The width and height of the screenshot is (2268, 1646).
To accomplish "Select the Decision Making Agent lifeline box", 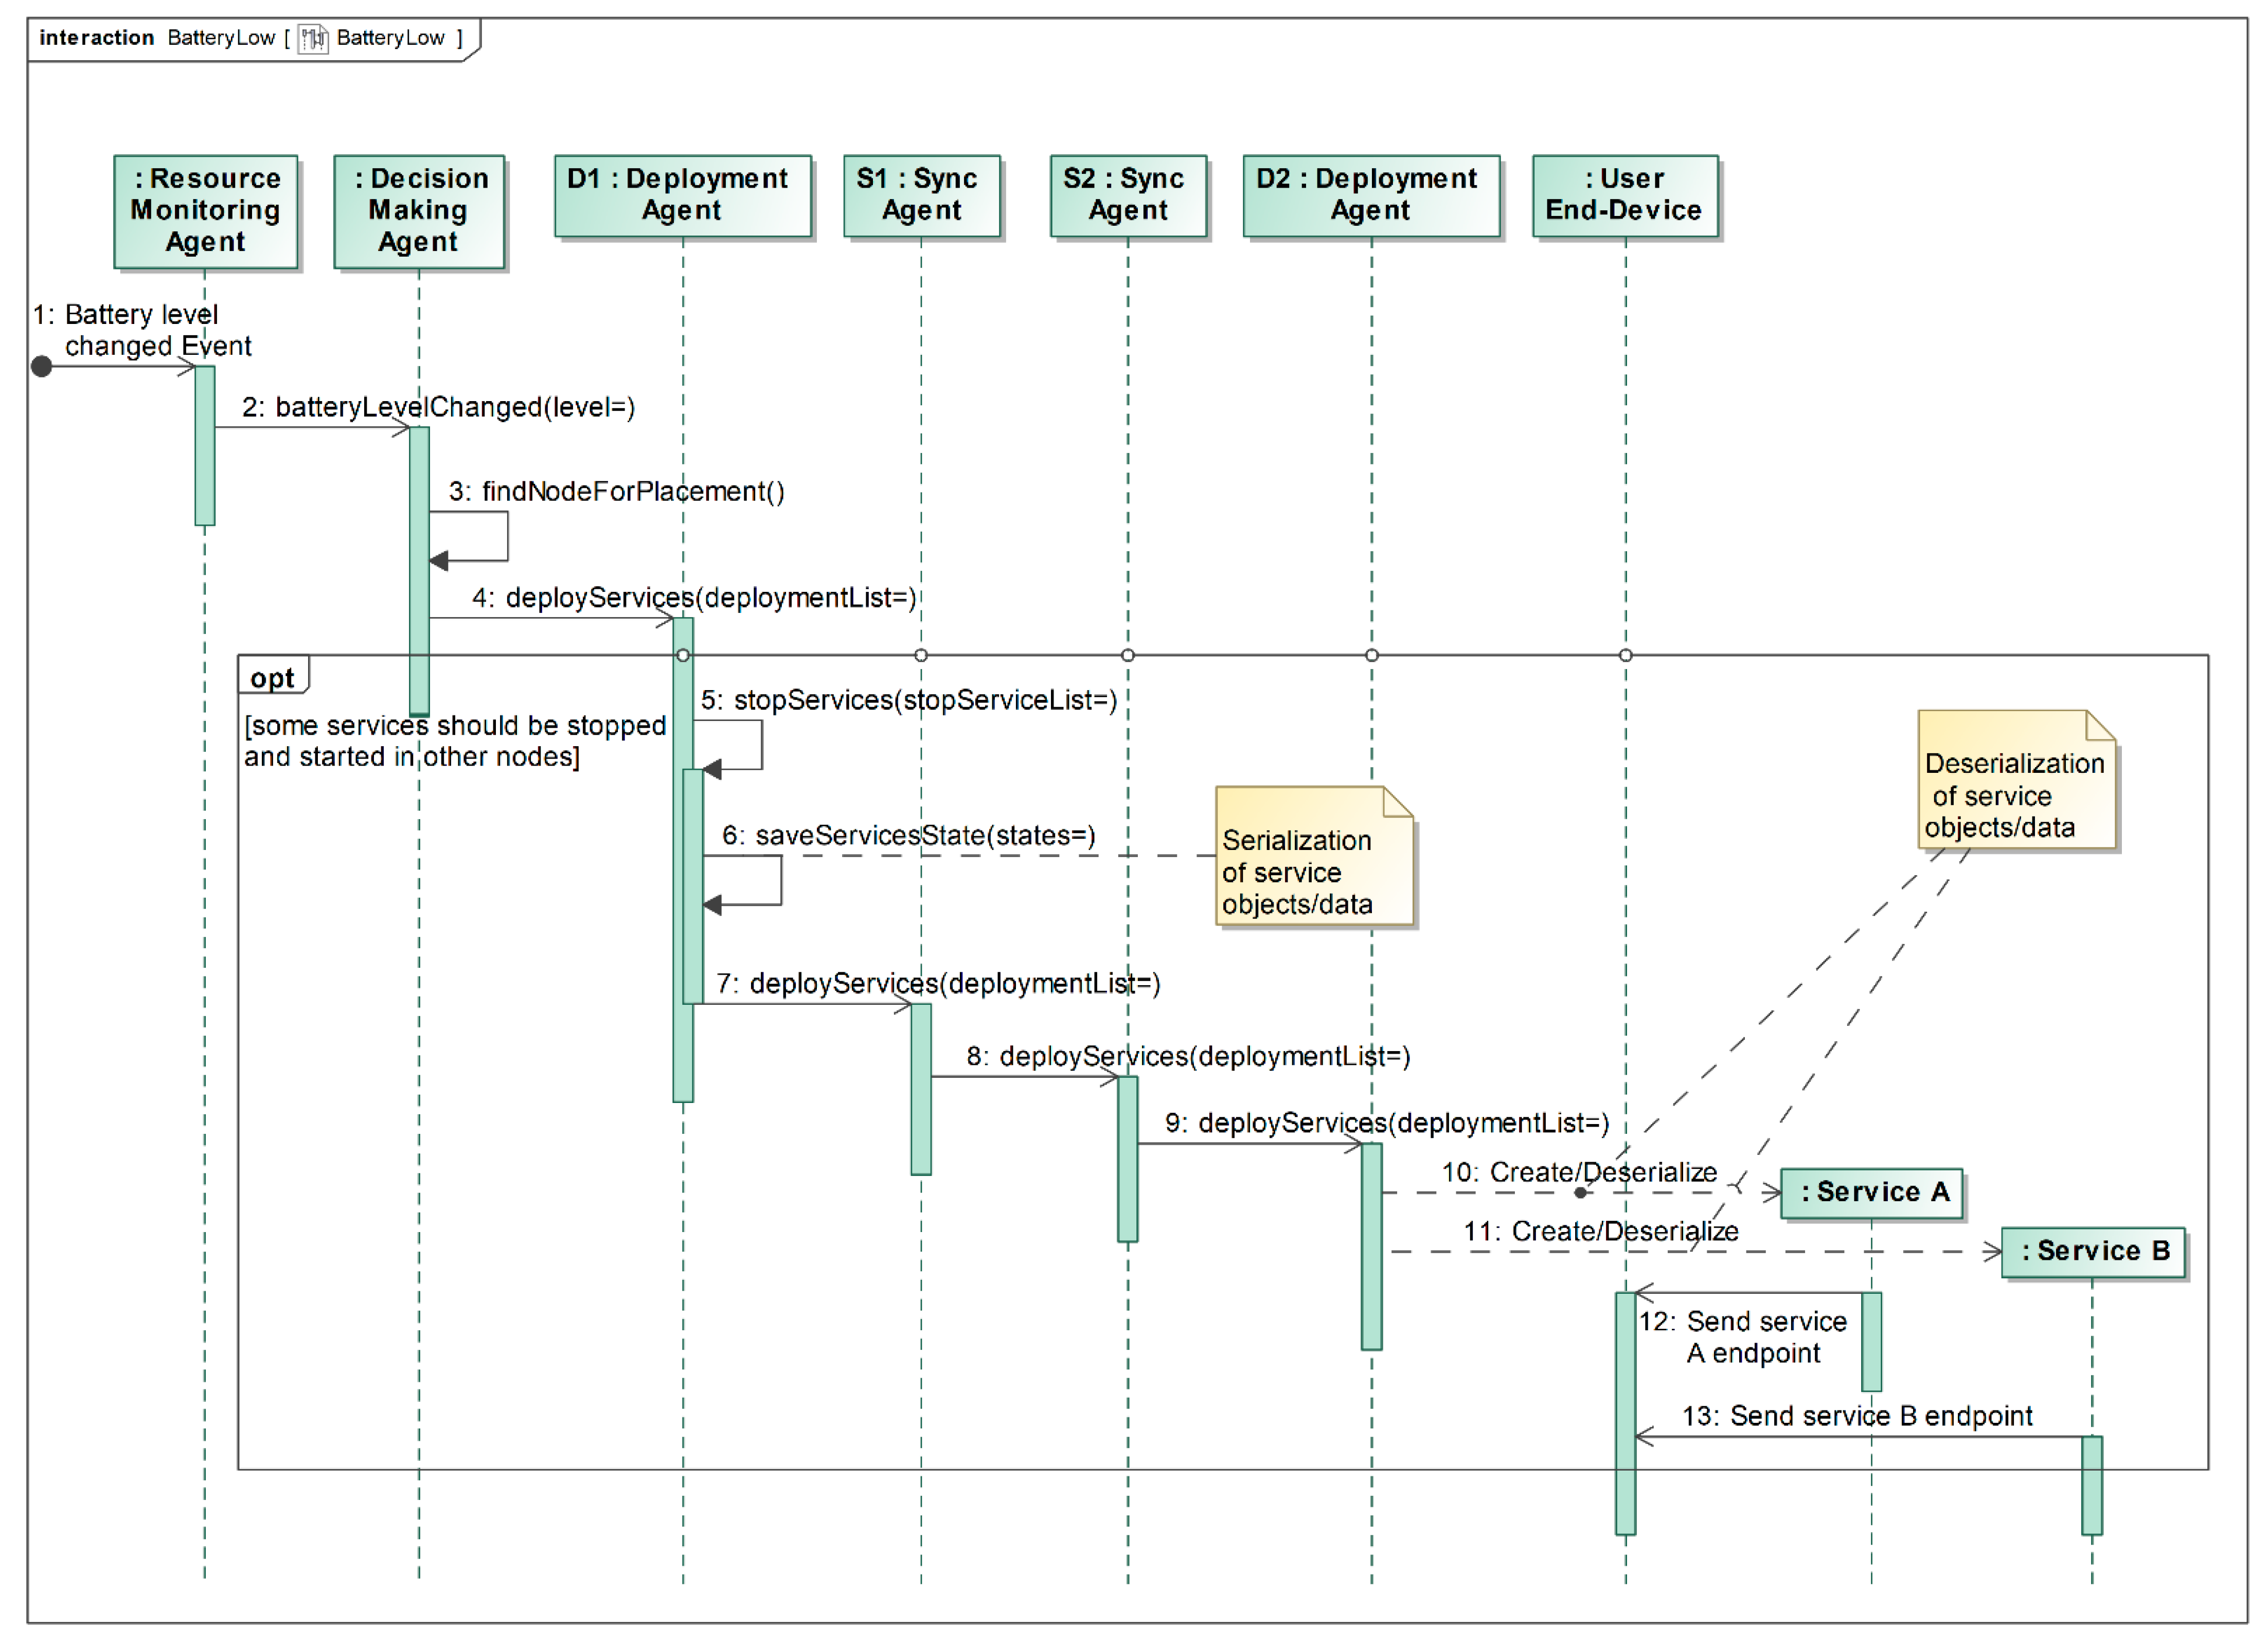I will 418,211.
